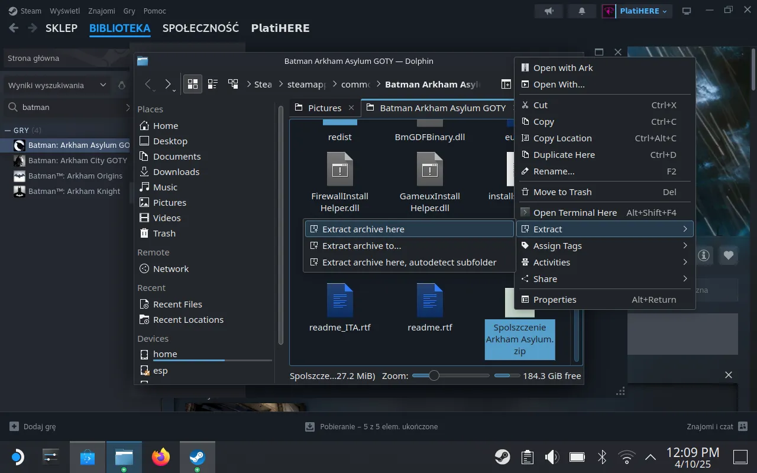Image resolution: width=757 pixels, height=473 pixels.
Task: Click the Dolphin back navigation arrow
Action: (148, 84)
